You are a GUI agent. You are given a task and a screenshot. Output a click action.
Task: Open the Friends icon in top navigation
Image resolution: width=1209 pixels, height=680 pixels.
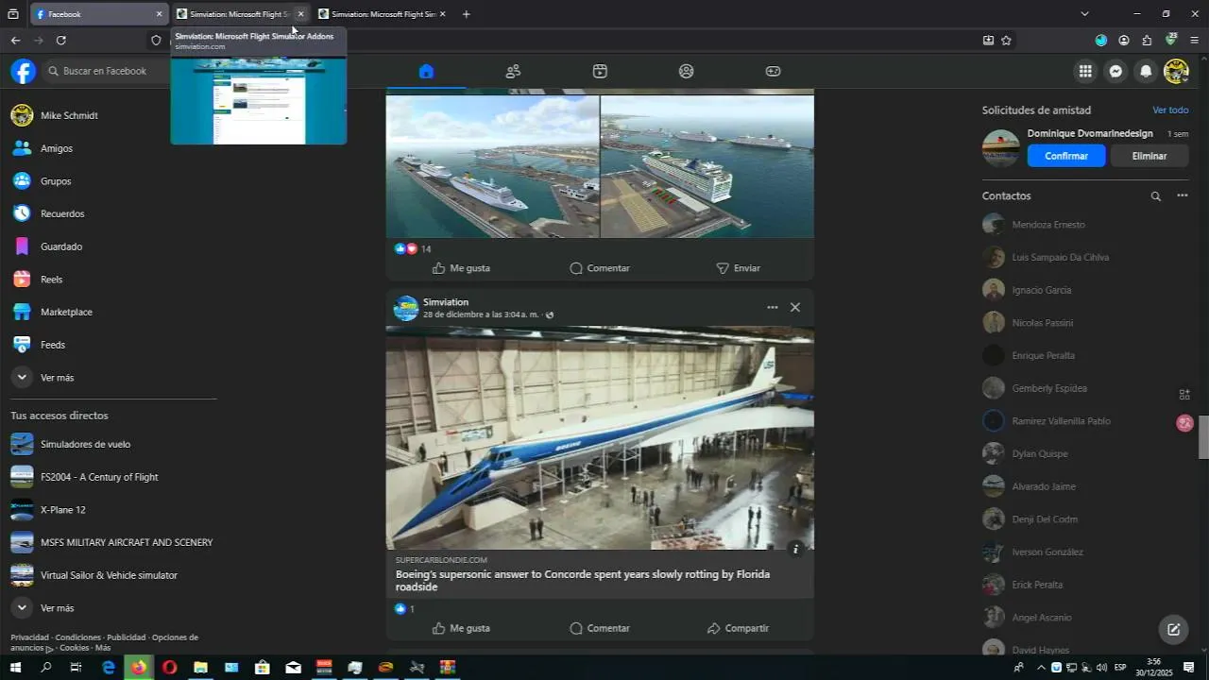(x=513, y=71)
